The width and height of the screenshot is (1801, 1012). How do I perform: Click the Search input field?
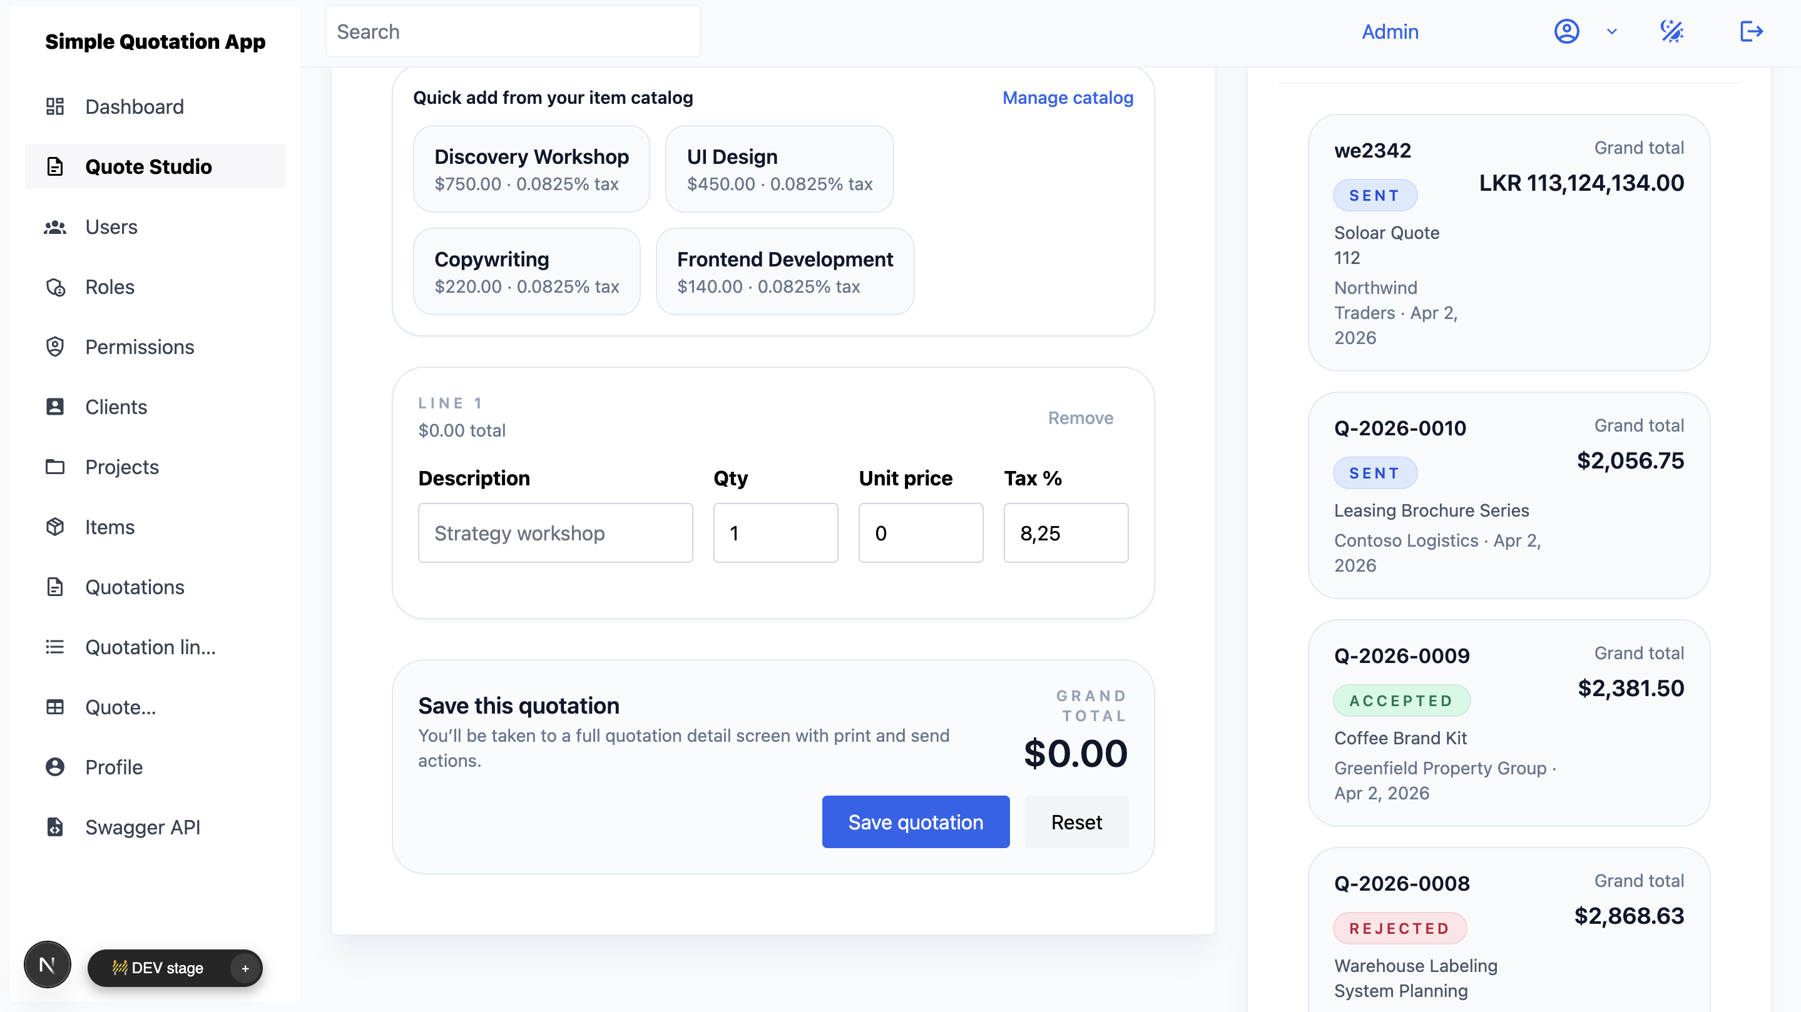513,31
